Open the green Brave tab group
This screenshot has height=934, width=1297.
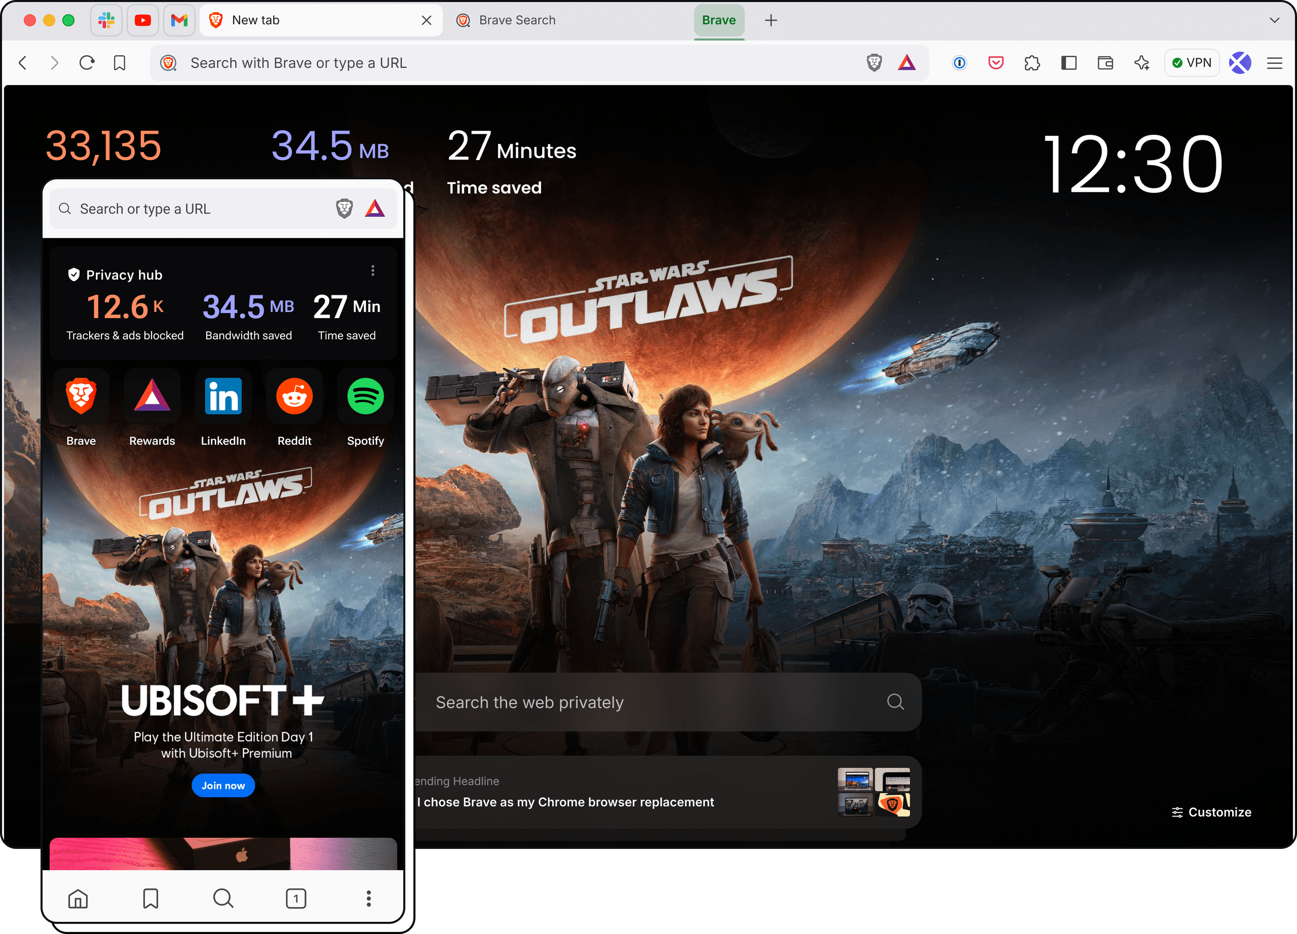pos(719,21)
